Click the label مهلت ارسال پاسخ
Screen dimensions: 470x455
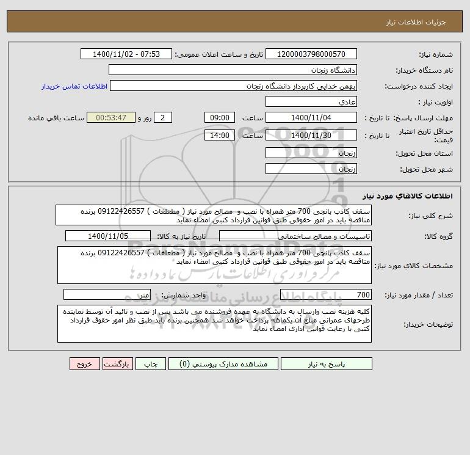point(423,118)
